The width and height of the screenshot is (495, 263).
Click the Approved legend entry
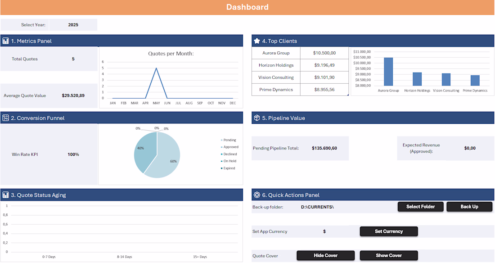229,147
